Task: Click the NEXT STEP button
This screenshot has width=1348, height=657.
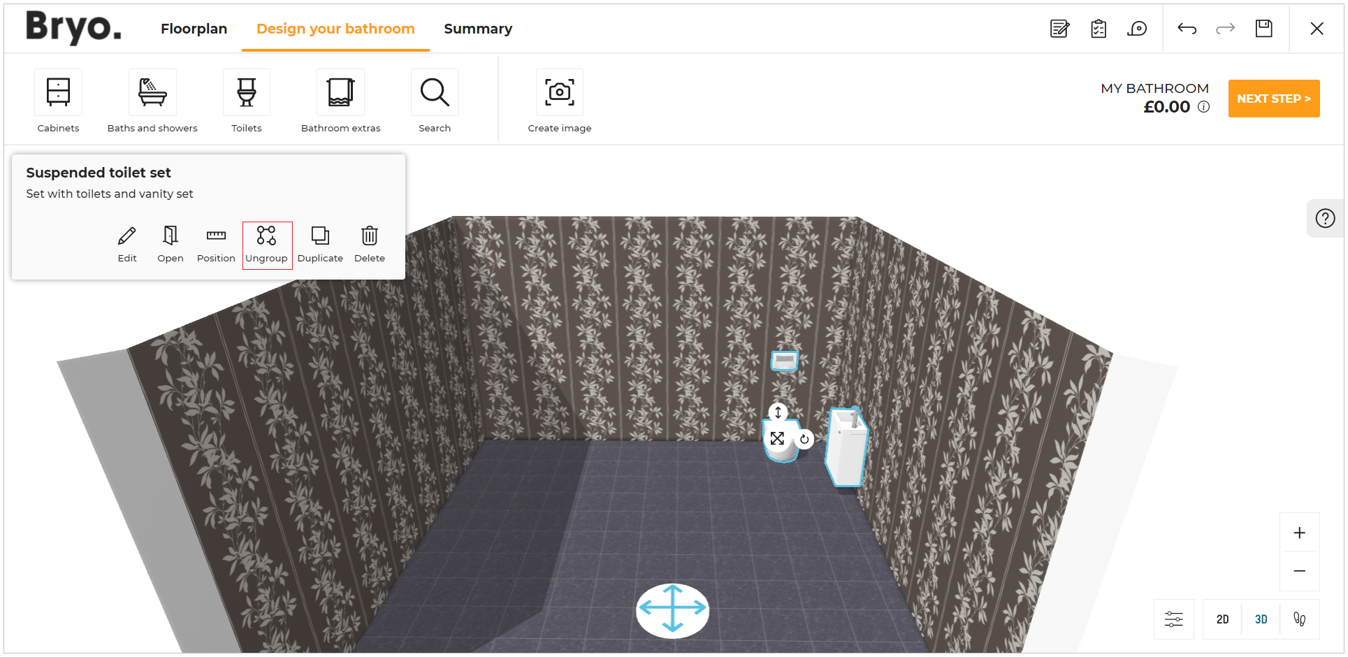Action: tap(1273, 99)
